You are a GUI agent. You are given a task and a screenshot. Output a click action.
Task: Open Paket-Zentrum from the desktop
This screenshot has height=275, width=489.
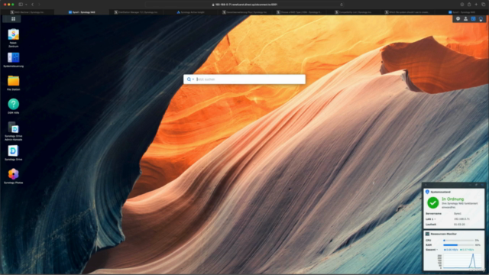pyautogui.click(x=14, y=34)
